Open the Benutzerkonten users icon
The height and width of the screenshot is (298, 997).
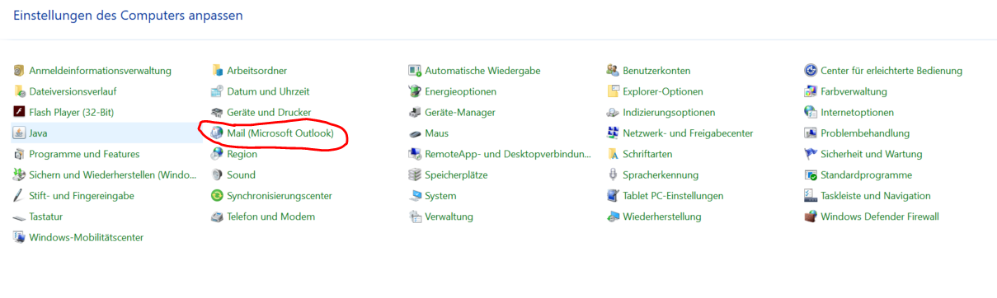(x=614, y=71)
